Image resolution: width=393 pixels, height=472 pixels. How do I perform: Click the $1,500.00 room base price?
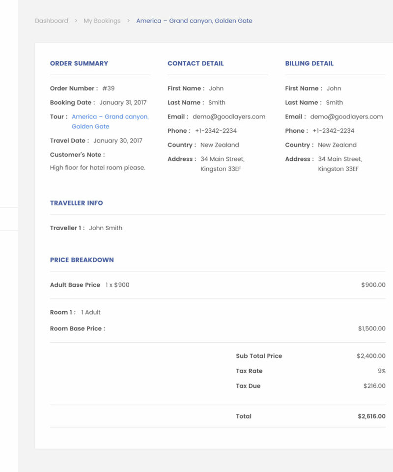click(371, 328)
